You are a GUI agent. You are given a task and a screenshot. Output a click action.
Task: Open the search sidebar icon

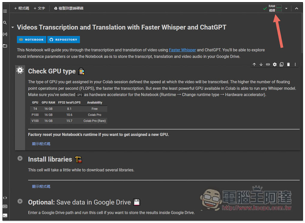[5, 23]
